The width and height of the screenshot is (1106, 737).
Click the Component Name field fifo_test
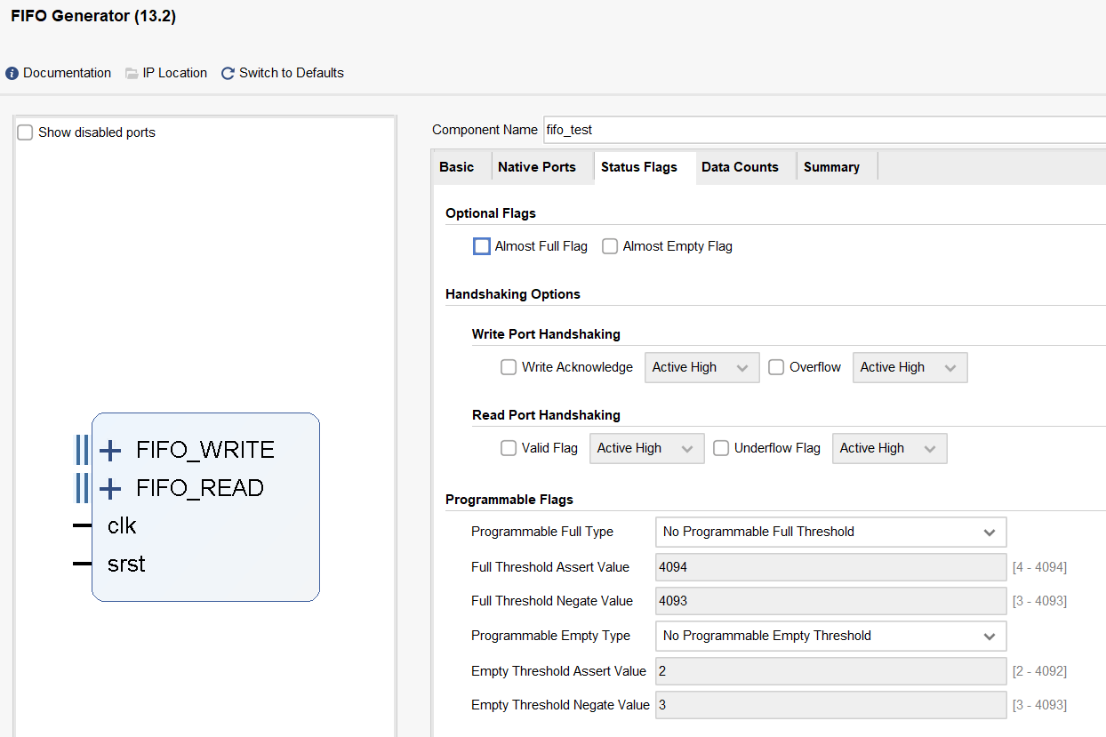coord(824,130)
